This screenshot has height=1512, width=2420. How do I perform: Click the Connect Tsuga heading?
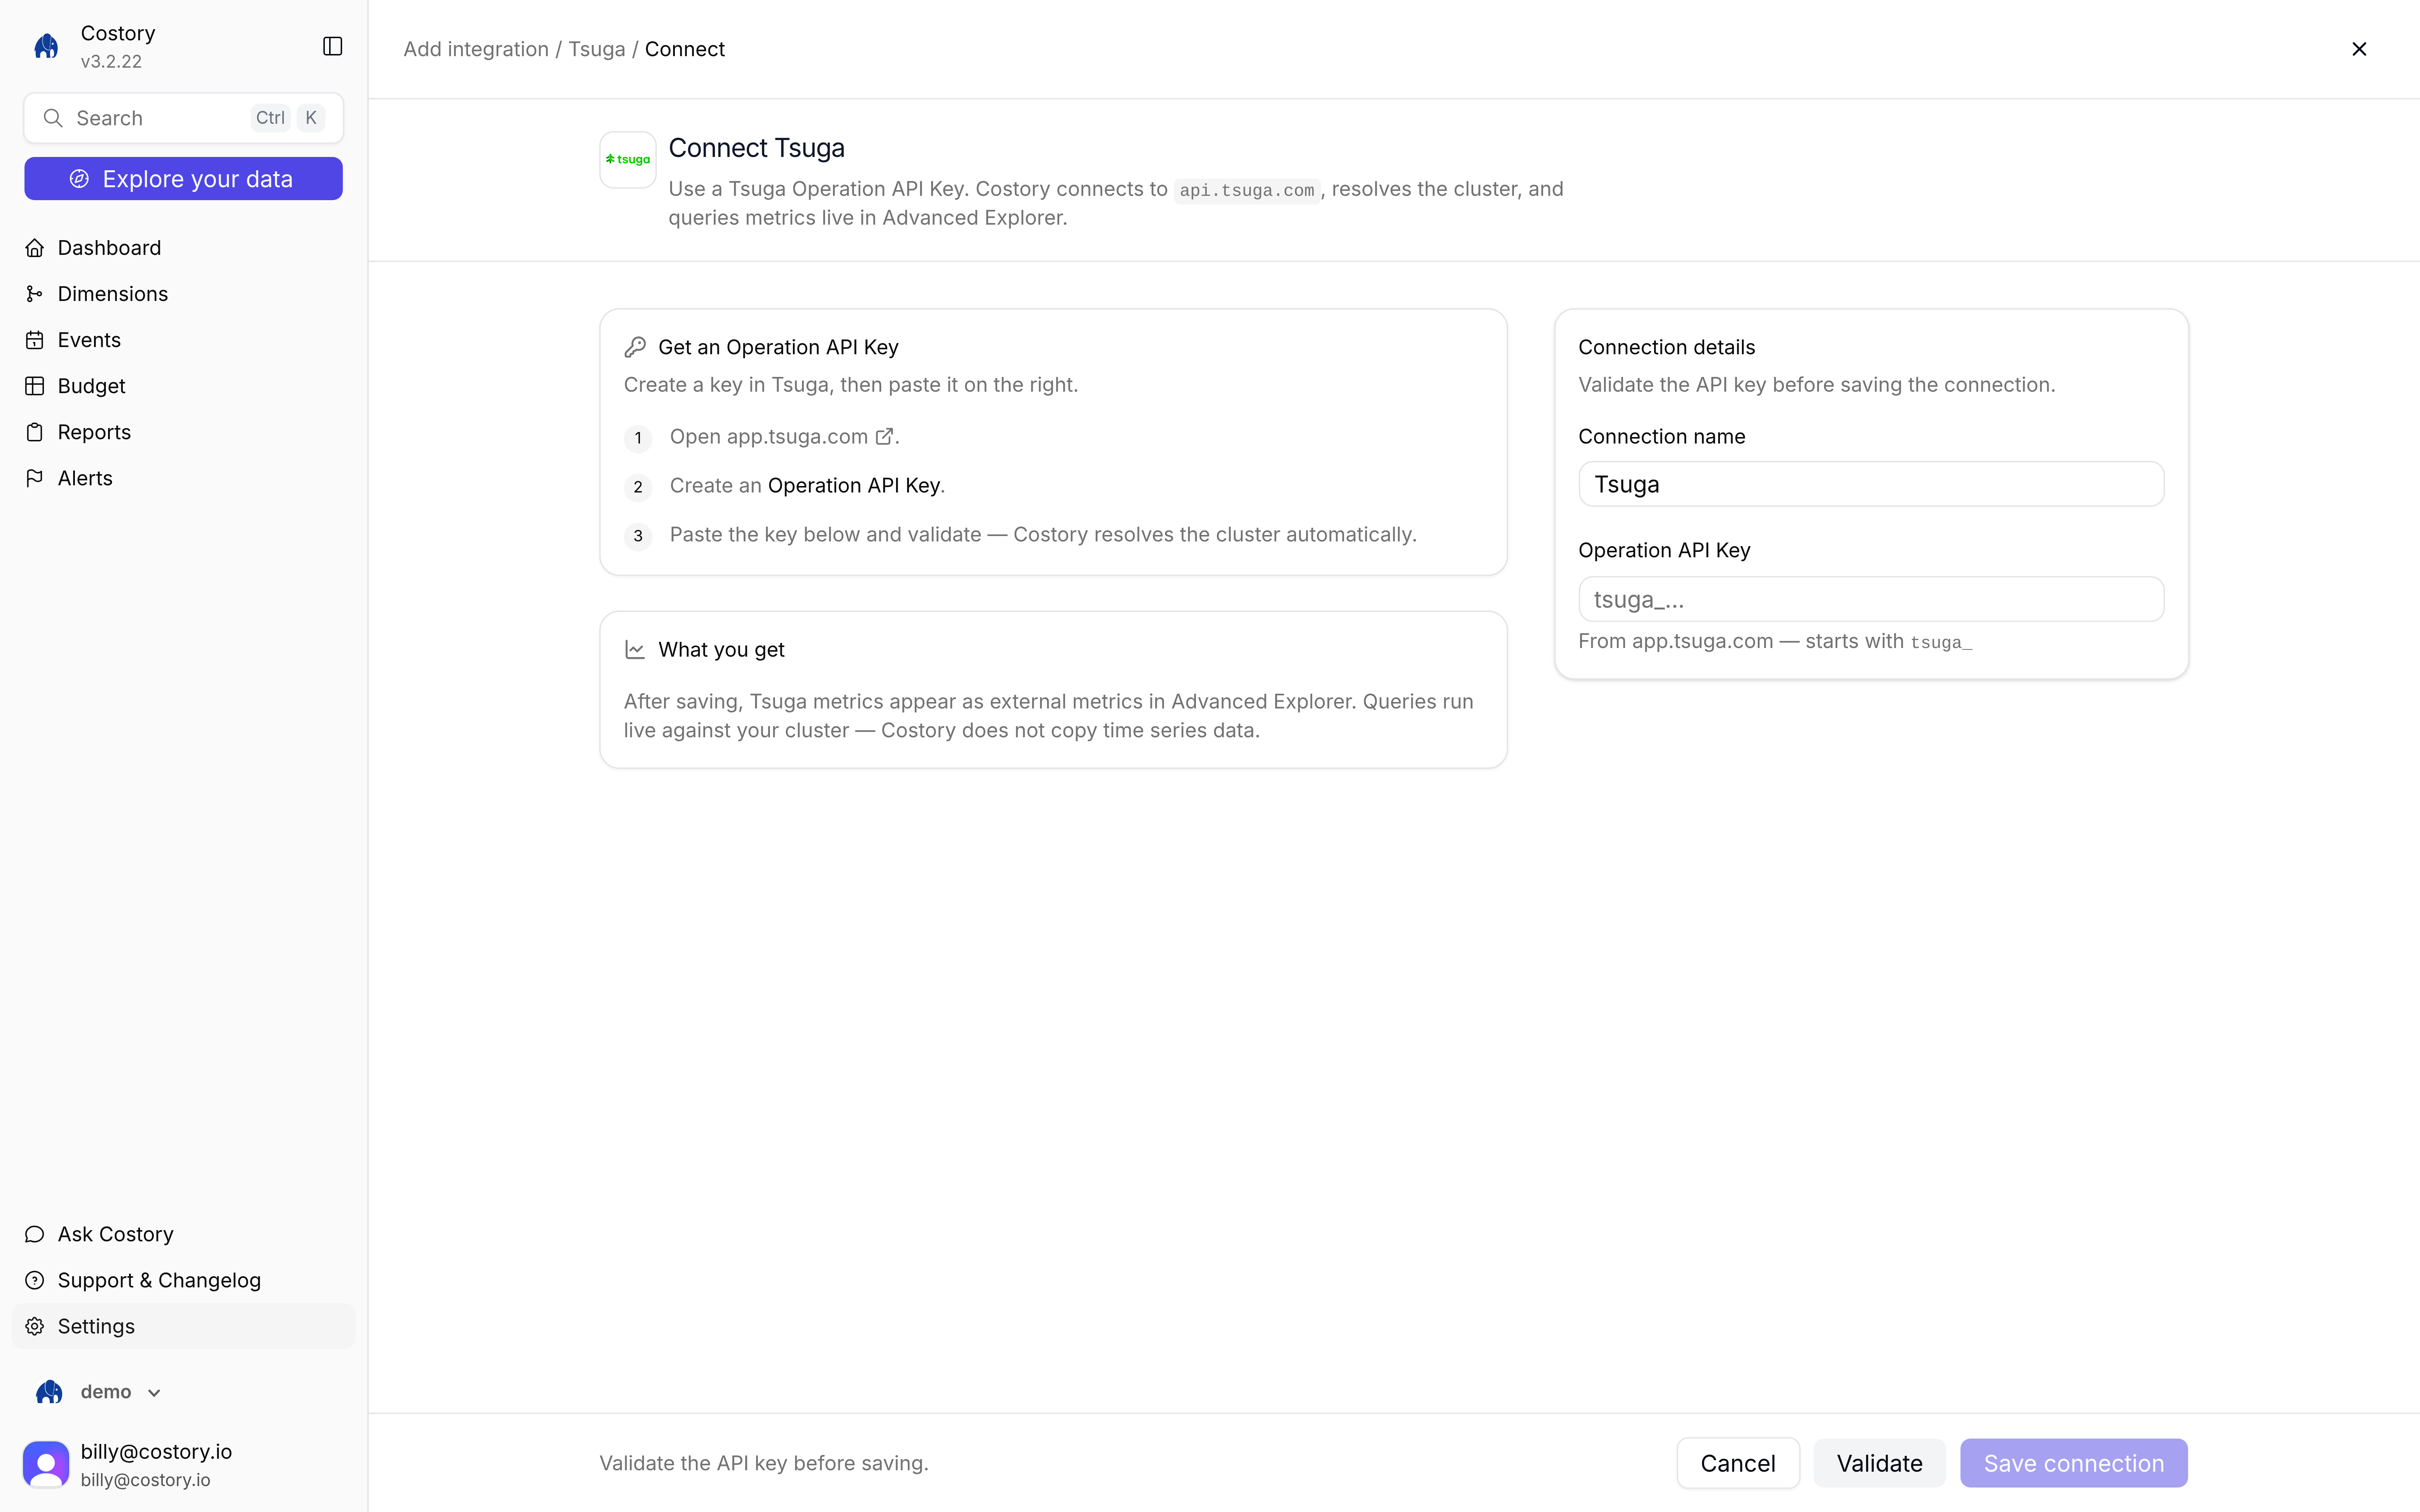tap(757, 148)
